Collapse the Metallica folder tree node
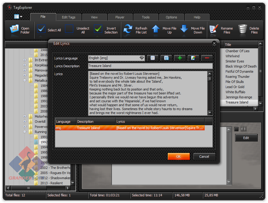Screen dimensions: 268x203 pos(24,81)
